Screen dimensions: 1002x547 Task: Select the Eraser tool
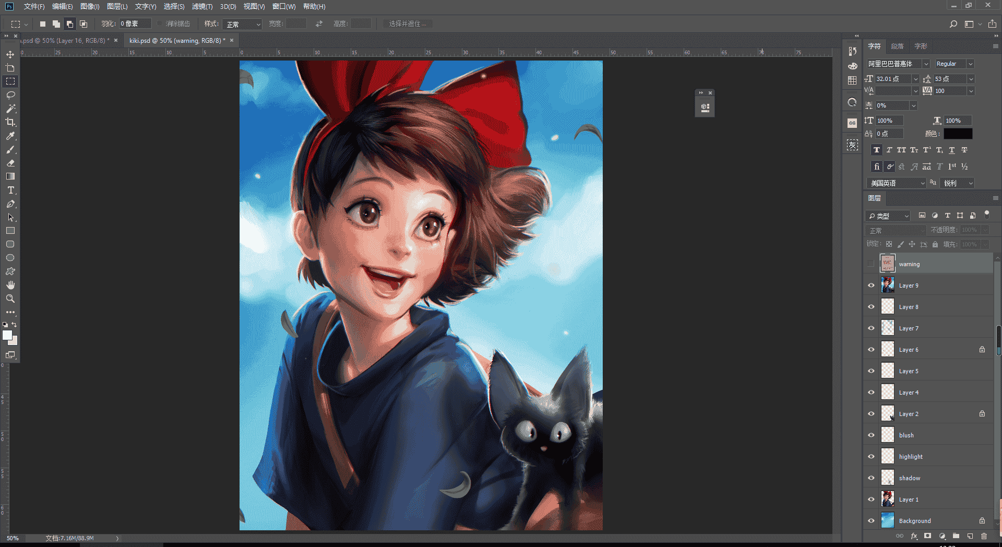[x=10, y=163]
